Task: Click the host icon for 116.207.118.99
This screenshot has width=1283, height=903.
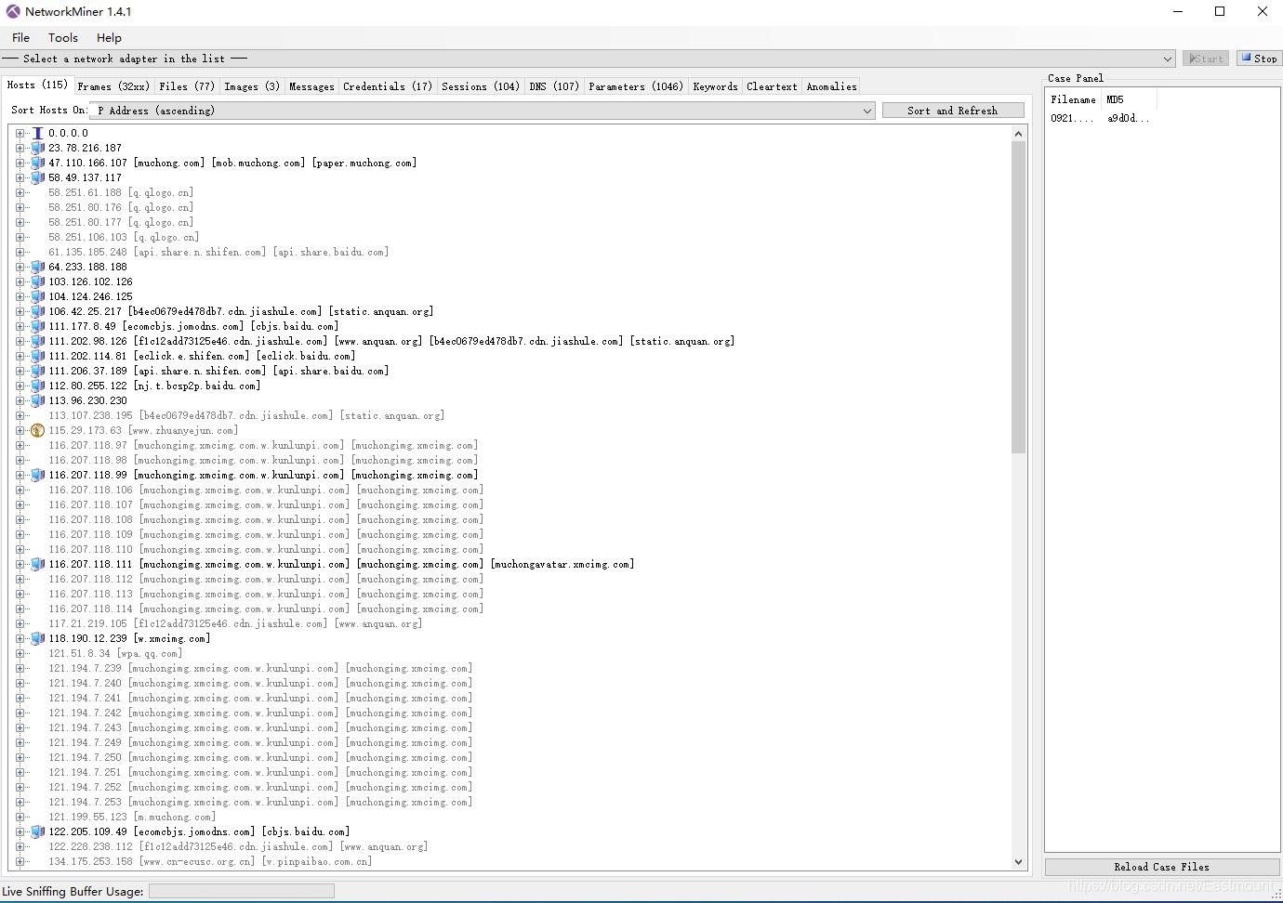Action: pyautogui.click(x=38, y=475)
